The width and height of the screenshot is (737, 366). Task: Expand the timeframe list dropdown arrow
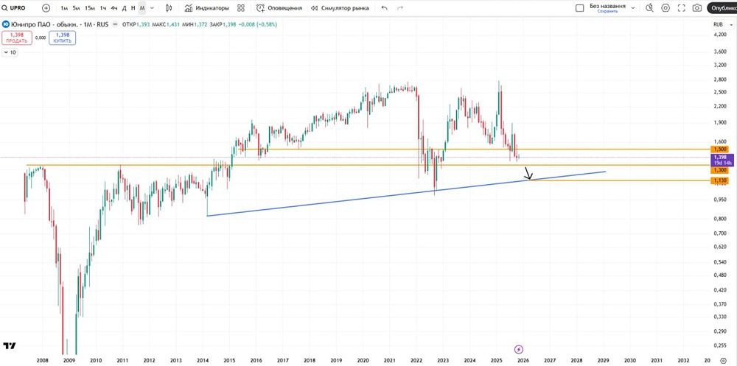click(152, 8)
